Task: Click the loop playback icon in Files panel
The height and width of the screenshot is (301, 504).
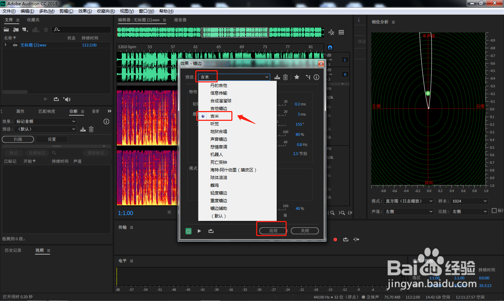Action: tap(56, 99)
